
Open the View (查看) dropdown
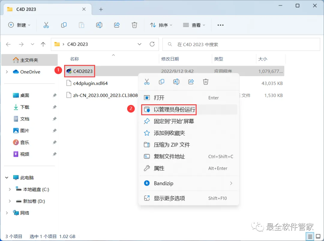pos(194,25)
